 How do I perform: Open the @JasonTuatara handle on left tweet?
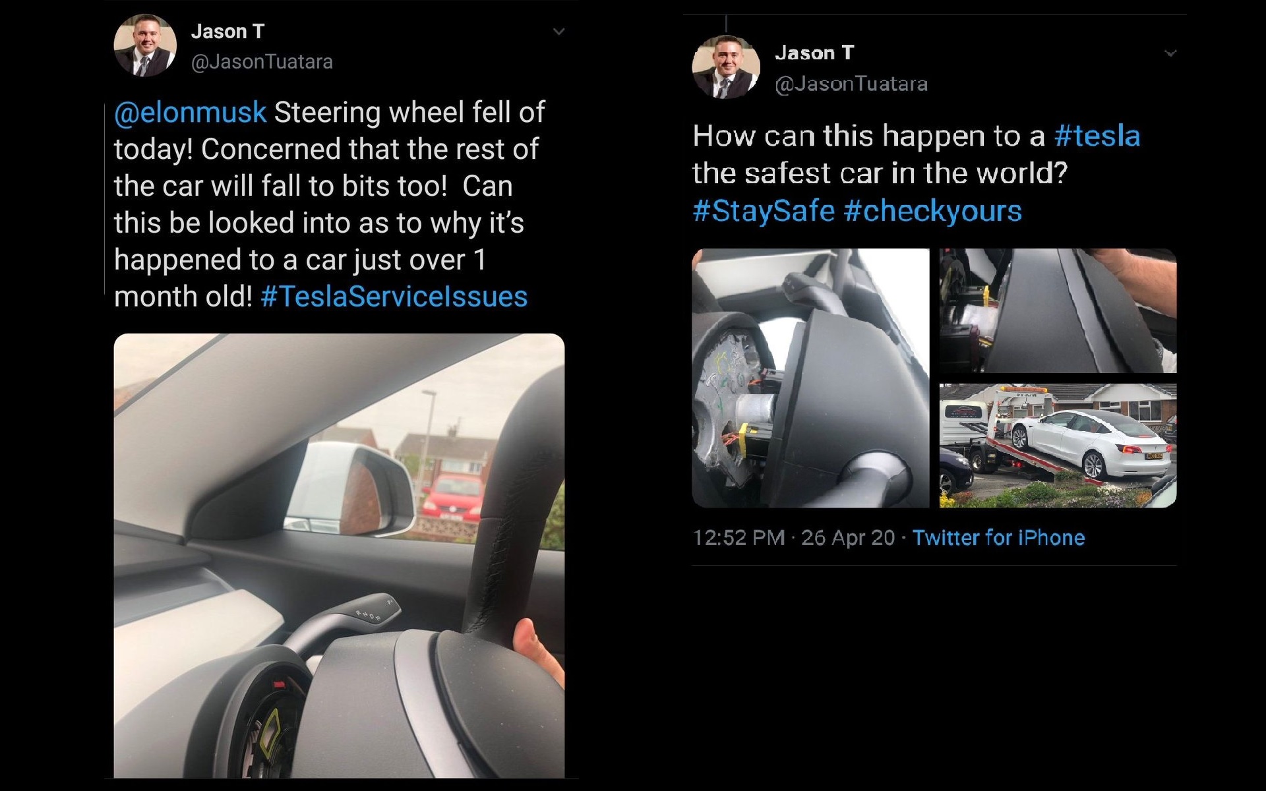coord(262,62)
